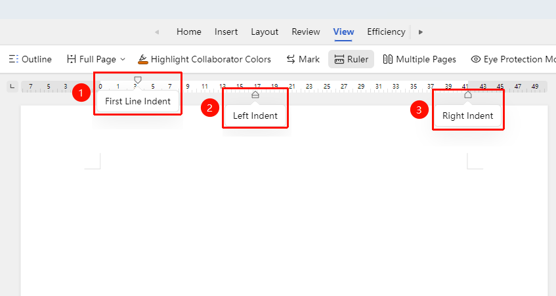Screen dimensions: 556x296
Task: Click the Multiple Pages icon
Action: (387, 59)
